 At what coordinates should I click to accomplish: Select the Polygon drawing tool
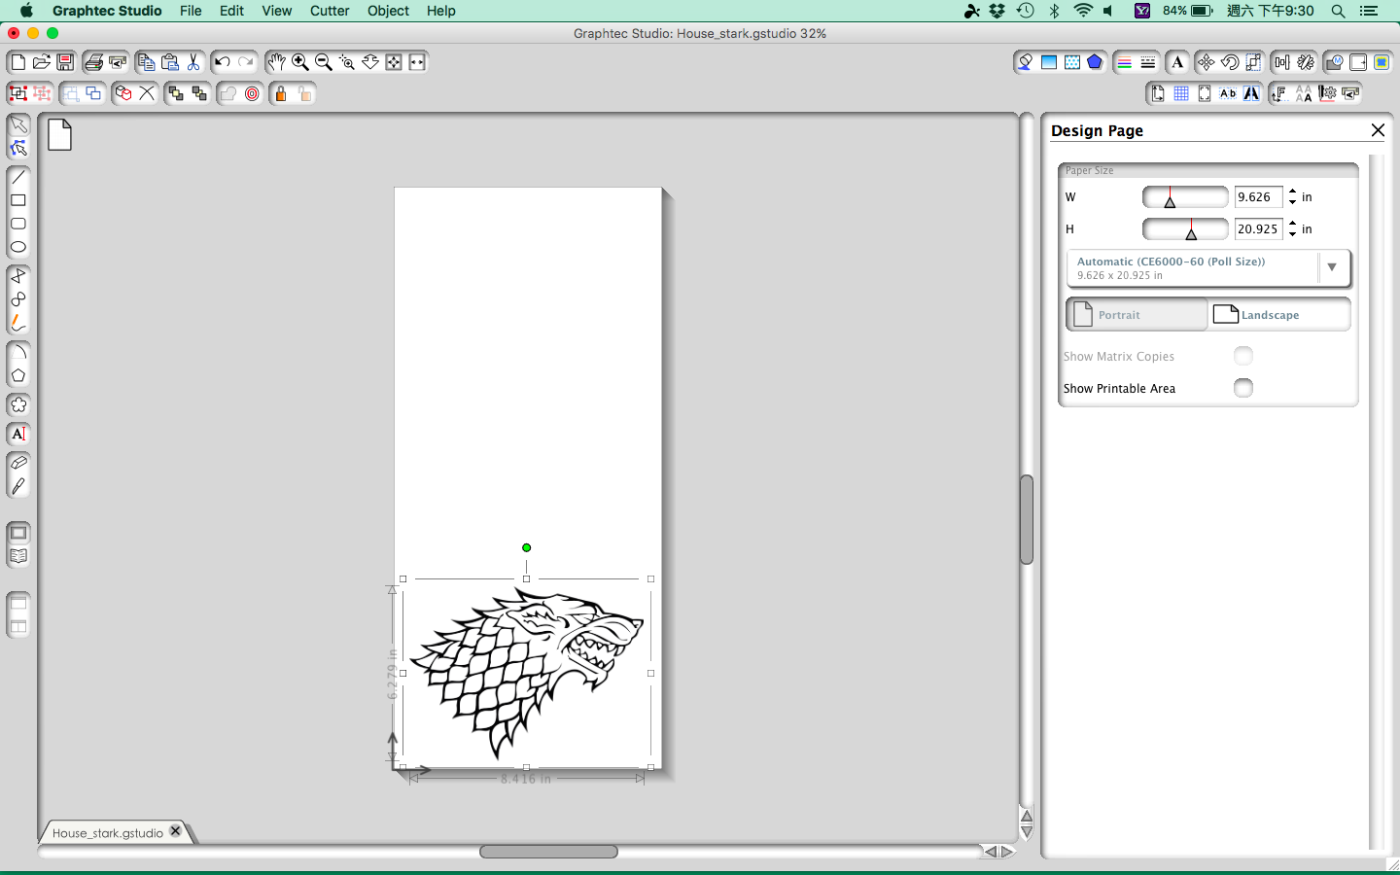pos(18,376)
